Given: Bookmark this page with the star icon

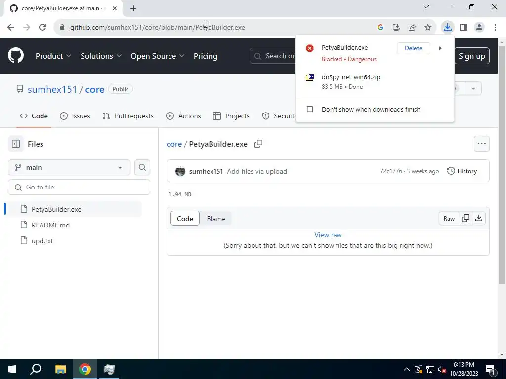Looking at the screenshot, I should click(x=428, y=27).
